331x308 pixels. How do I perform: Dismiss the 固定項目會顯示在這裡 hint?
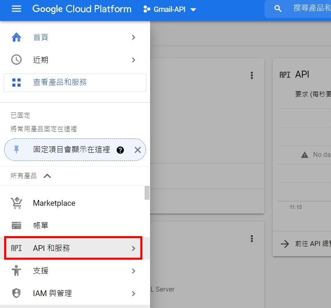point(138,150)
